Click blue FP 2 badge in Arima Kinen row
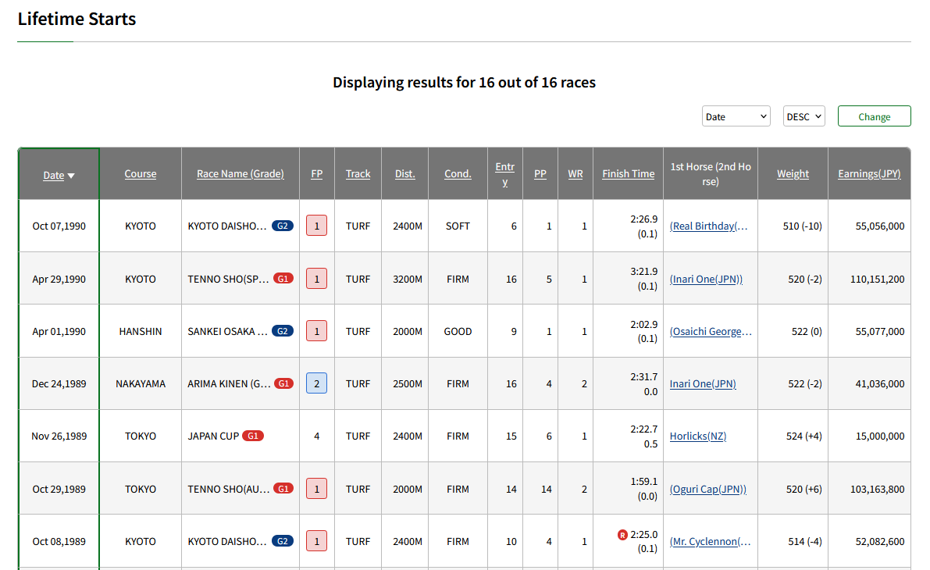 click(x=317, y=383)
